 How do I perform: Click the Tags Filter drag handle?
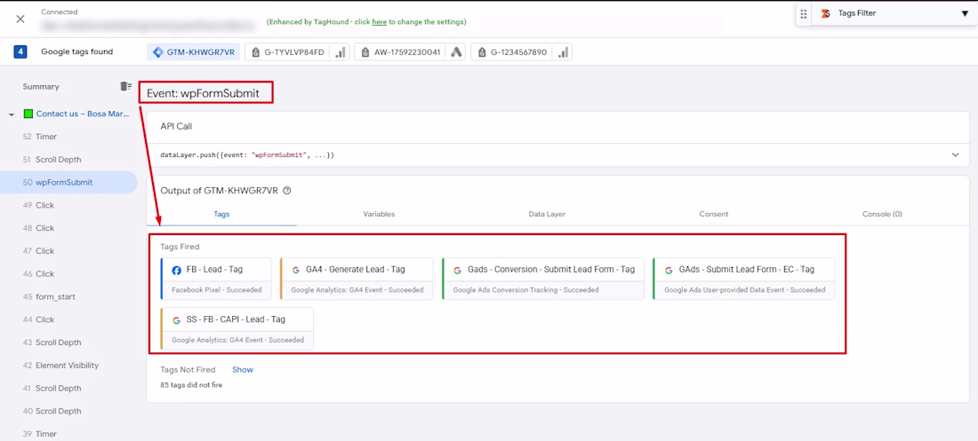pos(804,13)
